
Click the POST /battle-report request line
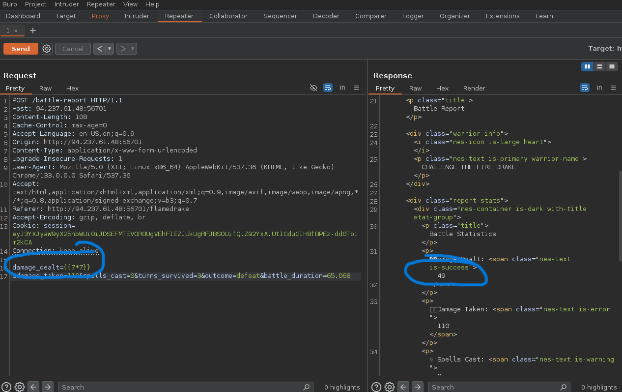point(67,100)
